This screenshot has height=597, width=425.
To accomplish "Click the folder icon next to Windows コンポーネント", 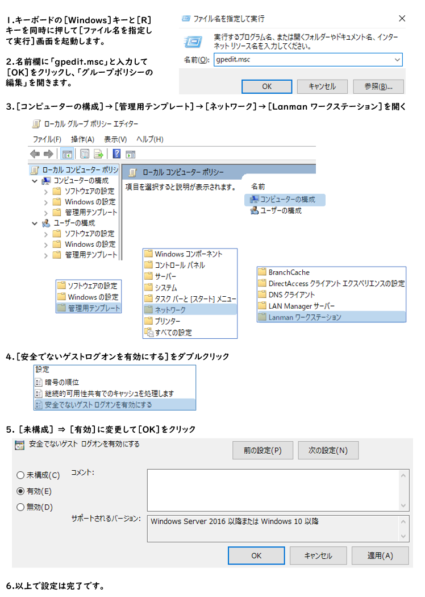I will [148, 254].
